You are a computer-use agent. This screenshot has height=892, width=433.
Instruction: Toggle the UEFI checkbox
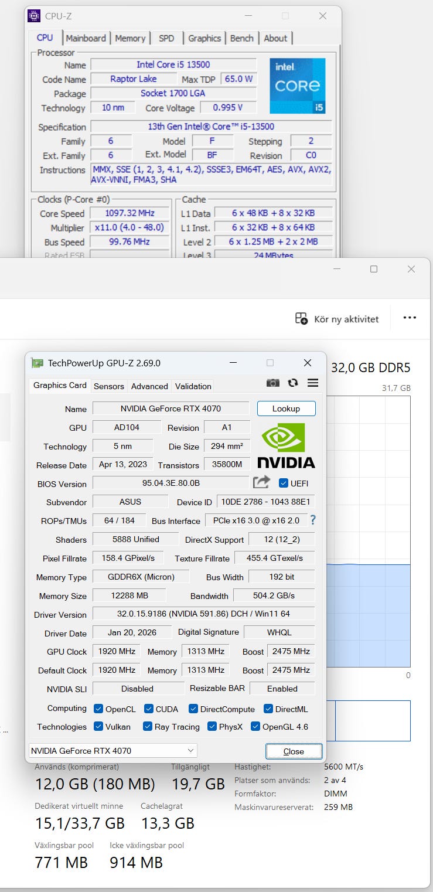tap(284, 484)
